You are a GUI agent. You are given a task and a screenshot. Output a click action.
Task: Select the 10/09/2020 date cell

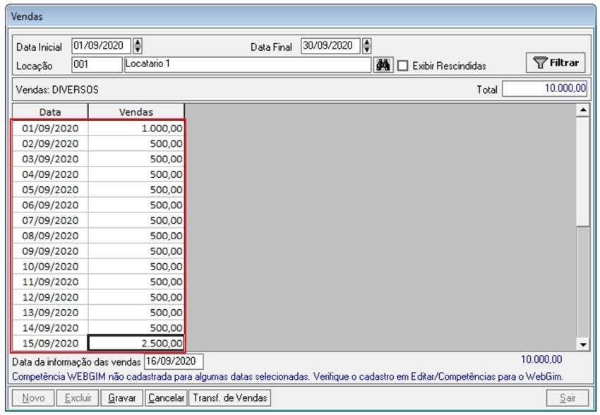coord(50,266)
